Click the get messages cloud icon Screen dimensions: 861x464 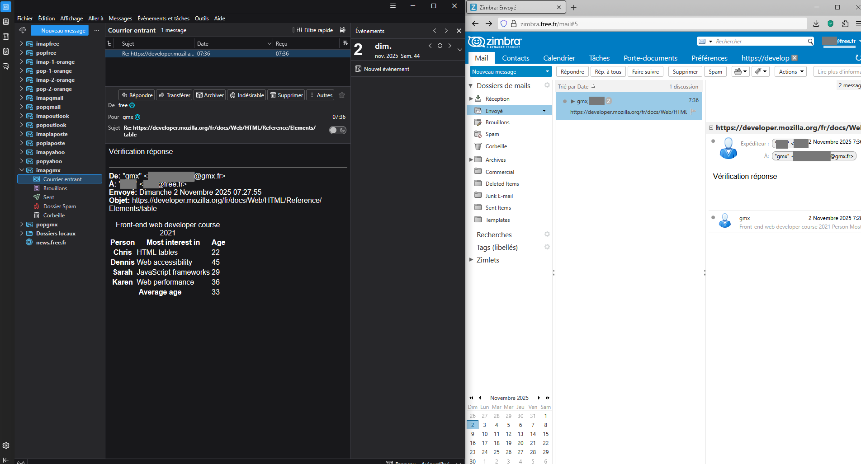(x=23, y=30)
